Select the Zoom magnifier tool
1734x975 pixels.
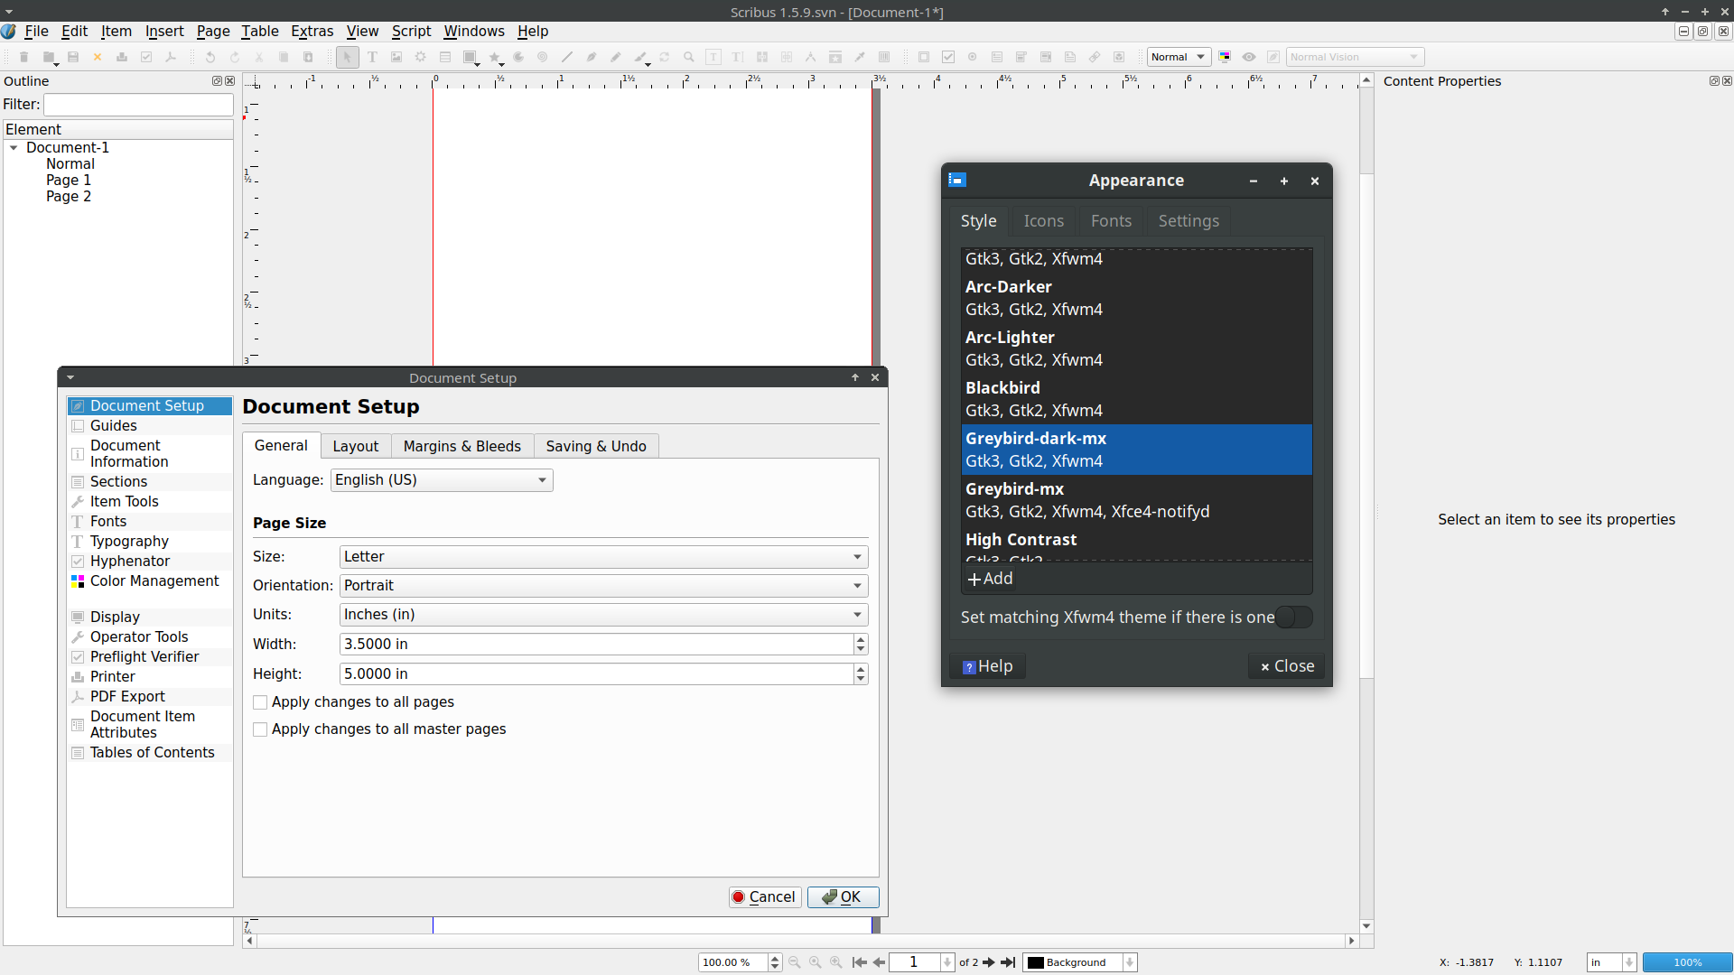click(689, 57)
